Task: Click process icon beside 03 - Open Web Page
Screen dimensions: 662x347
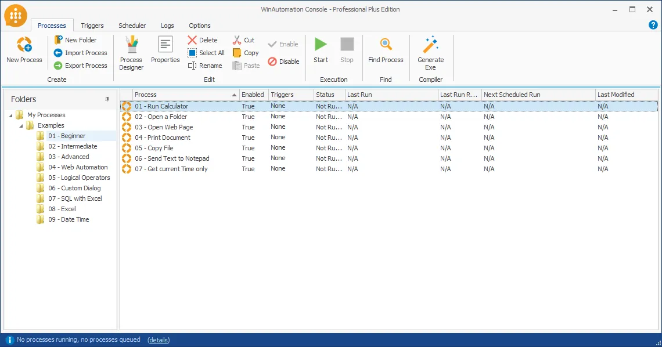Action: 127,127
